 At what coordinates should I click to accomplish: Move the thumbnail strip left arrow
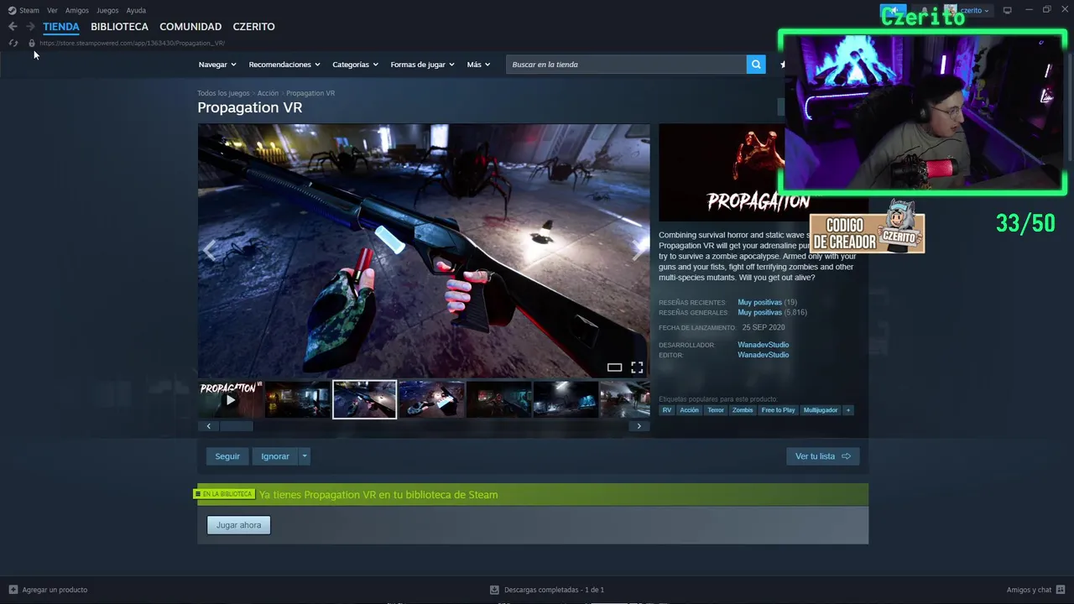(x=209, y=426)
